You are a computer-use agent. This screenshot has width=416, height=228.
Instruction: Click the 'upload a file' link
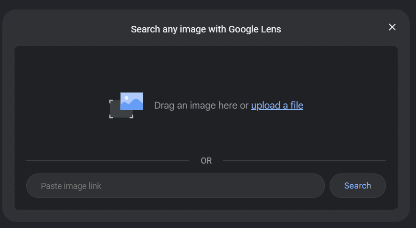click(x=277, y=105)
